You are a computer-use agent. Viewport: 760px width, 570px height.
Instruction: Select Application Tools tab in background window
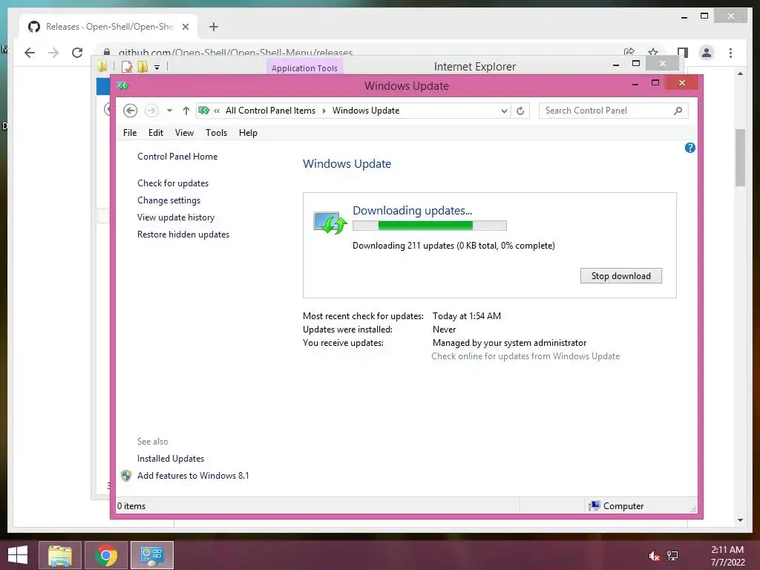(304, 68)
